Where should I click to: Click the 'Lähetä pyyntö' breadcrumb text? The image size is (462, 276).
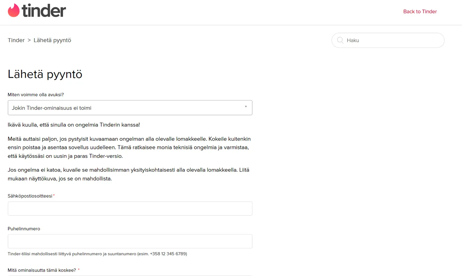(x=52, y=40)
